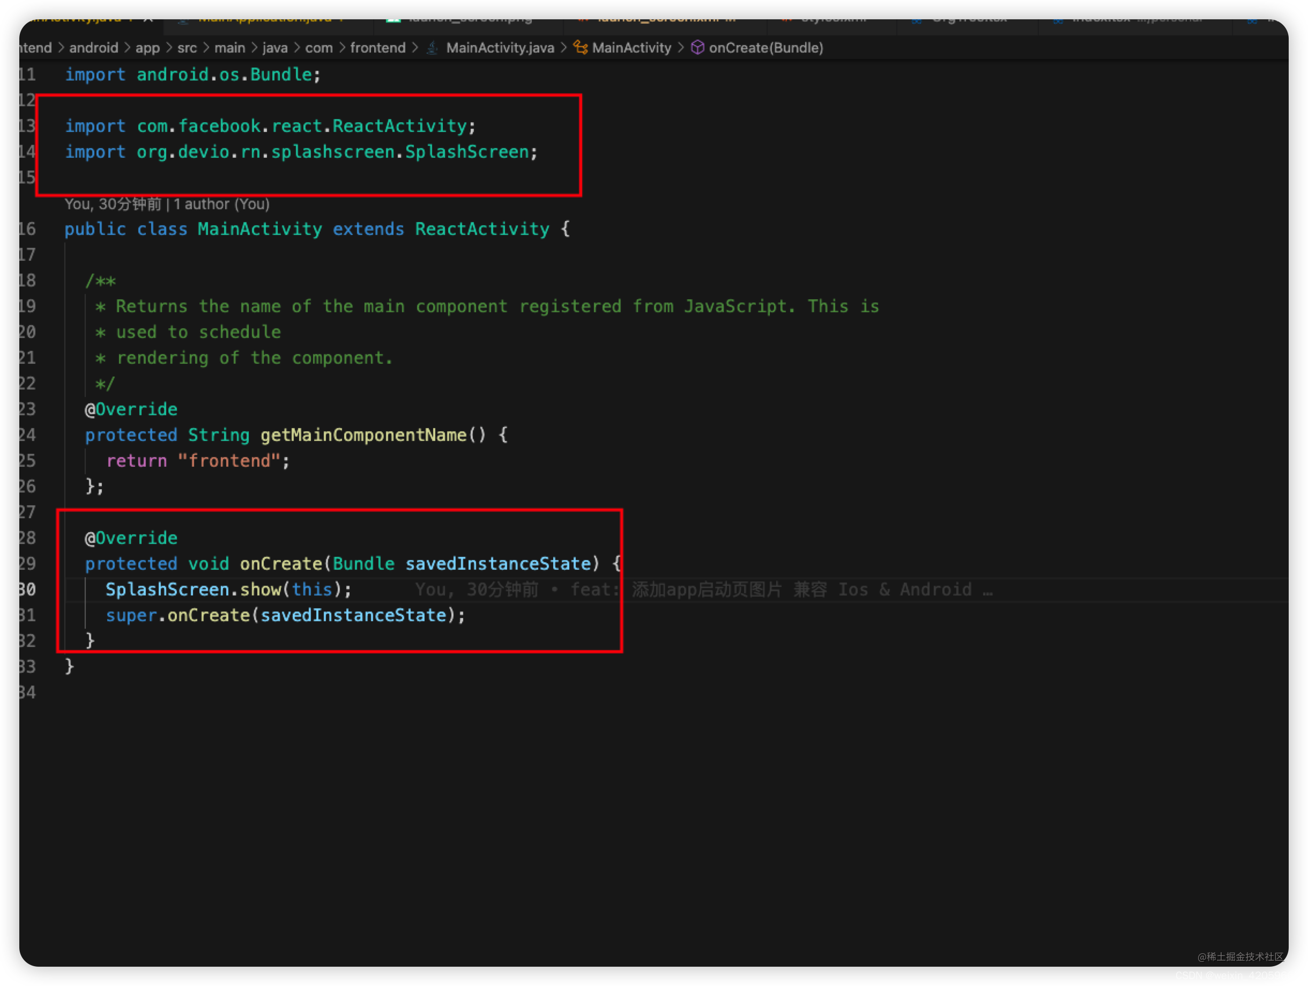The width and height of the screenshot is (1308, 986).
Task: Click the Java file icon in breadcrumb
Action: click(432, 48)
